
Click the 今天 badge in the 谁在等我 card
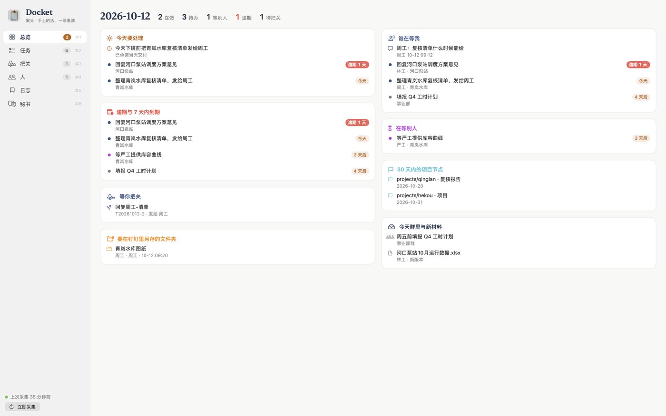(x=643, y=81)
